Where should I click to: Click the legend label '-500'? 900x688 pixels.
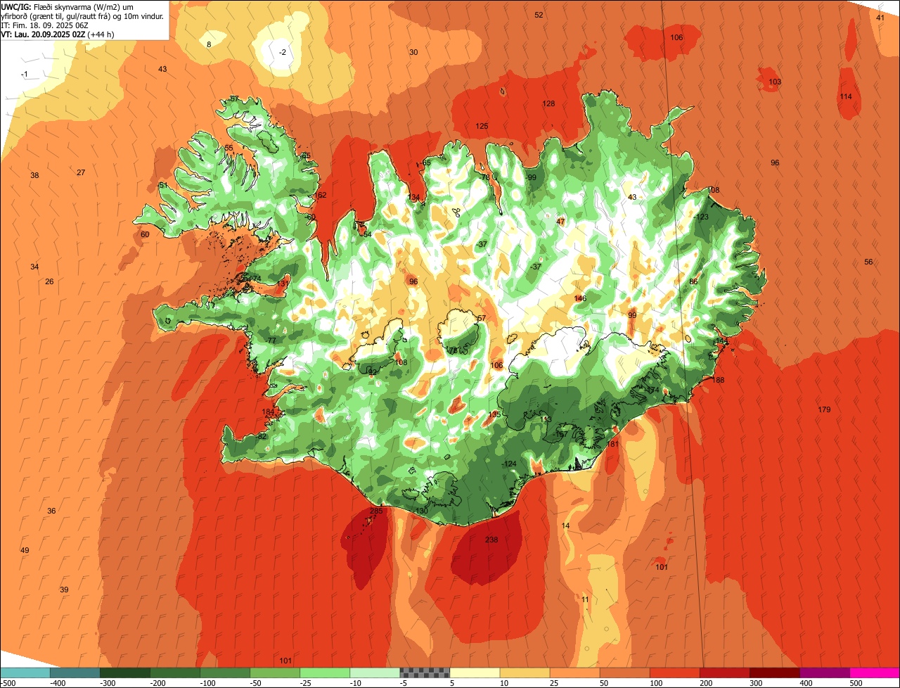8,682
